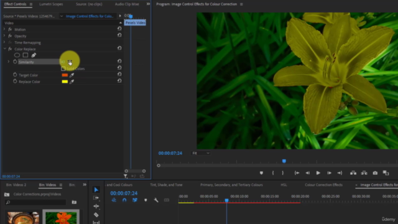Toggle Linked Selection in timeline

(135, 200)
